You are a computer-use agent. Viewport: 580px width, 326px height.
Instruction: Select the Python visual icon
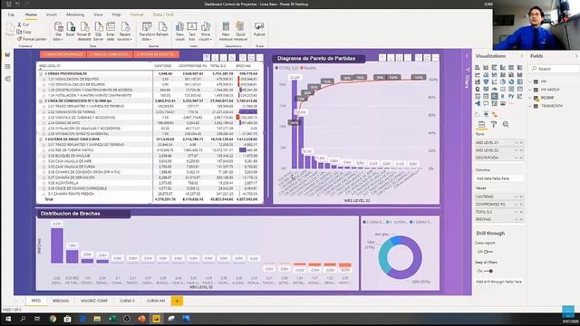(511, 96)
